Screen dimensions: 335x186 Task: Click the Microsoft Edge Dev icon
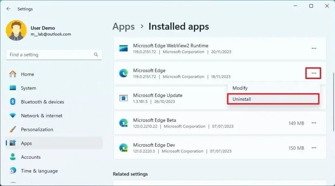(124, 148)
